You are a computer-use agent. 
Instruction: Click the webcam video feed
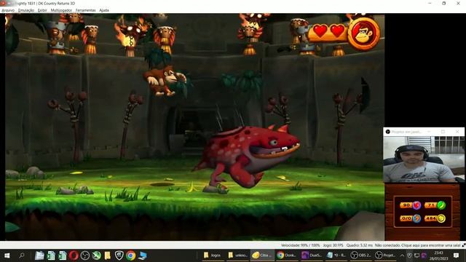(x=424, y=159)
